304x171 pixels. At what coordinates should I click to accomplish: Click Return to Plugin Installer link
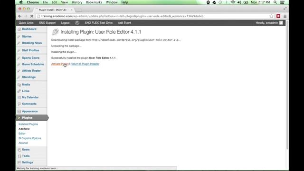point(85,64)
